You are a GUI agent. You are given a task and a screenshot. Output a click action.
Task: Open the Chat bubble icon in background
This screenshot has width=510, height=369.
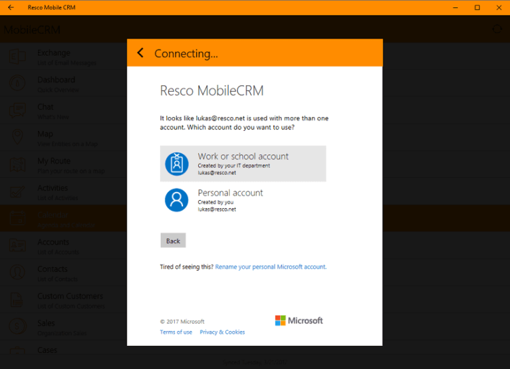(18, 111)
